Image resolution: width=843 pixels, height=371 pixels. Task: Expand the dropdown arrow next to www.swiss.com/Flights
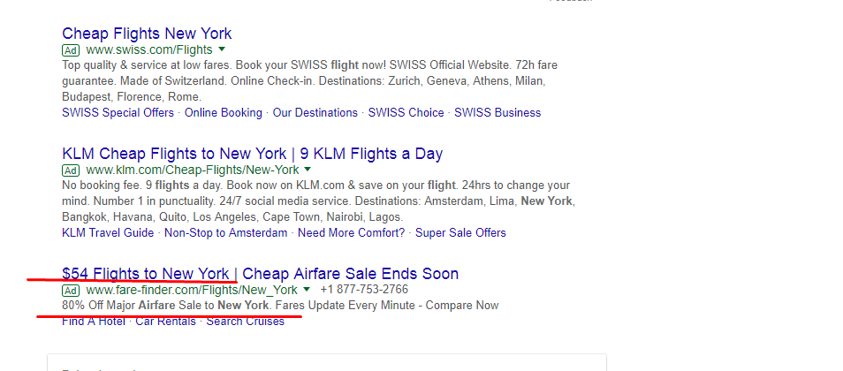tap(222, 49)
